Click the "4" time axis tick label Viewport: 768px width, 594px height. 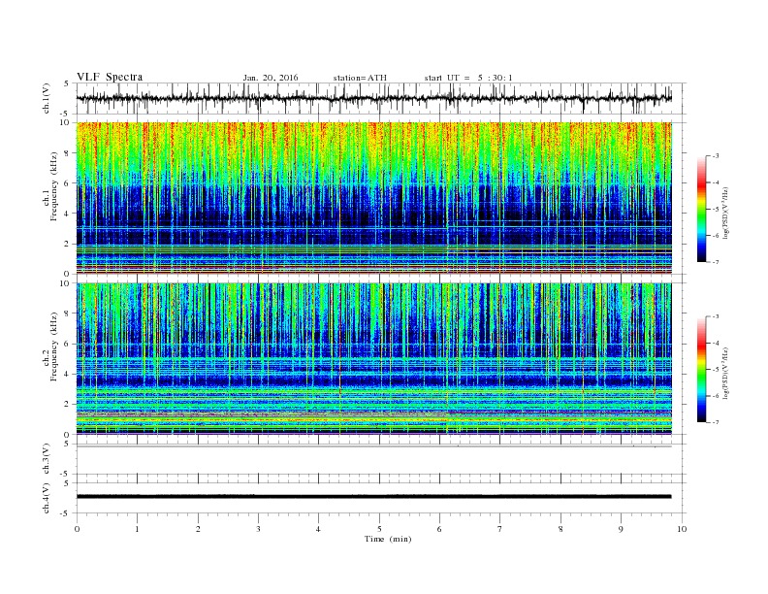point(318,529)
